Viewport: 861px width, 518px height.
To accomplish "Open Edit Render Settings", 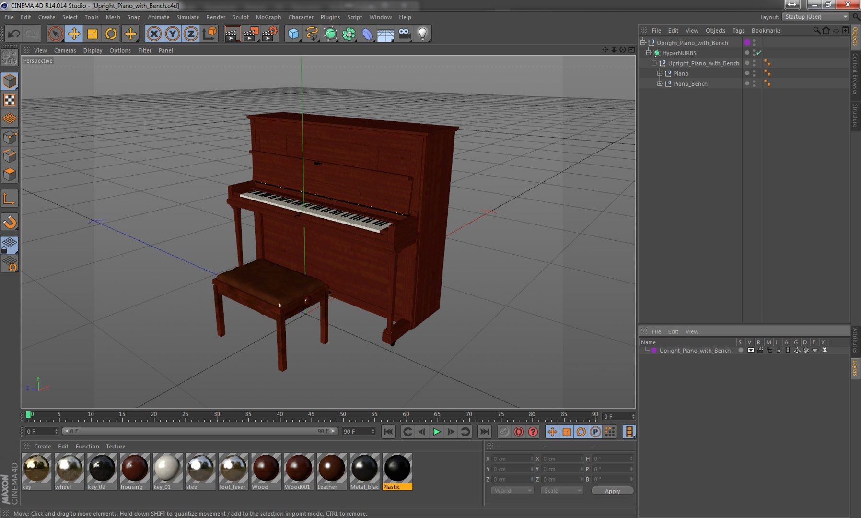I will (270, 34).
